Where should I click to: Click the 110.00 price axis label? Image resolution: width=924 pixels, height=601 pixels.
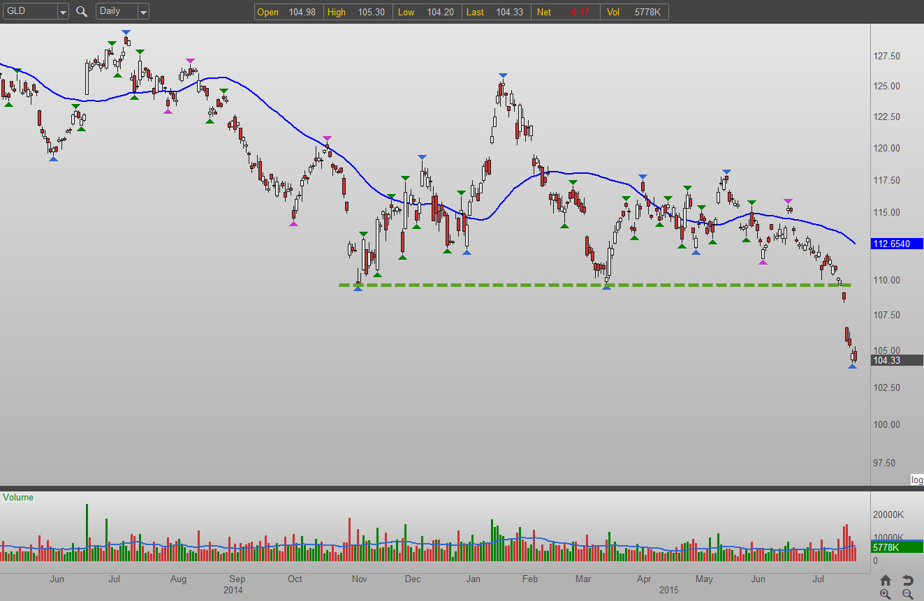886,280
